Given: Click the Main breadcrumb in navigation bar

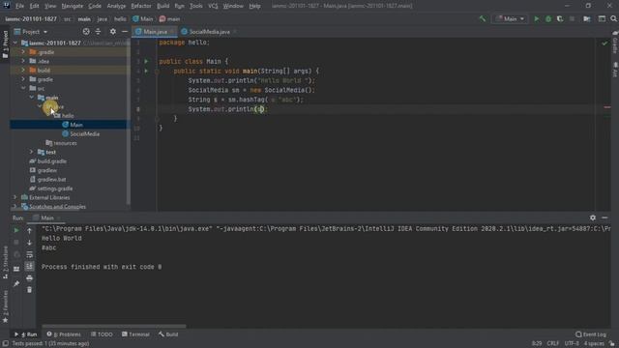Looking at the screenshot, I should (143, 19).
